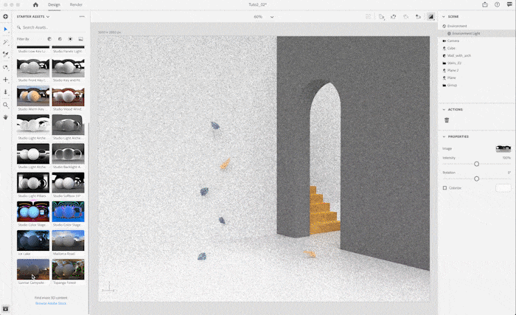Filter assets by Images
This screenshot has height=315, width=516.
click(80, 38)
